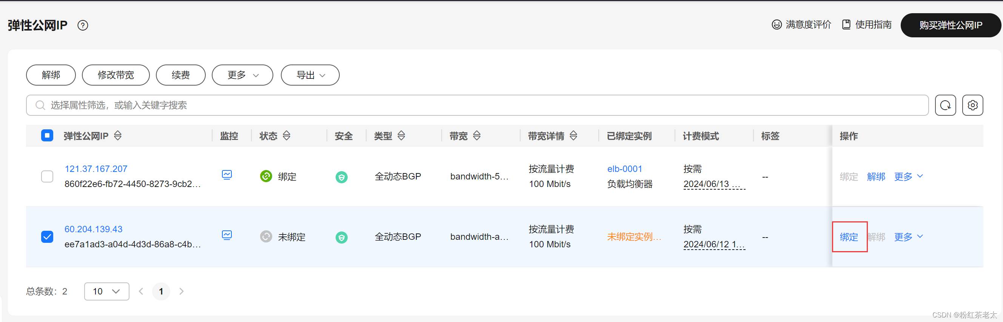Expand 更多 for the 121.37.167.207 row
The width and height of the screenshot is (1003, 322).
(908, 176)
